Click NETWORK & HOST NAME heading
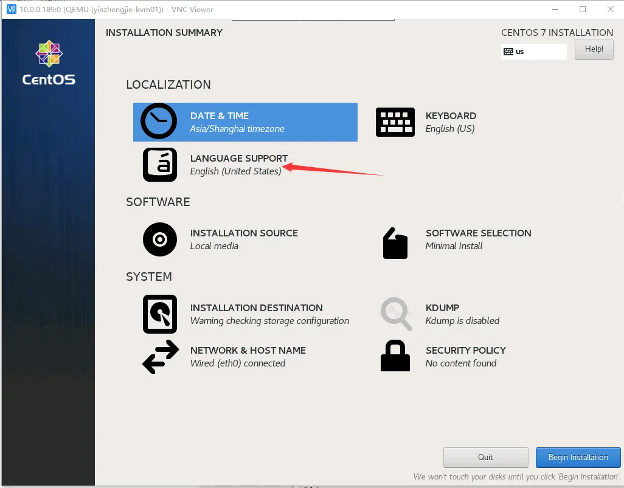Screen dimensions: 624x488 [248, 351]
